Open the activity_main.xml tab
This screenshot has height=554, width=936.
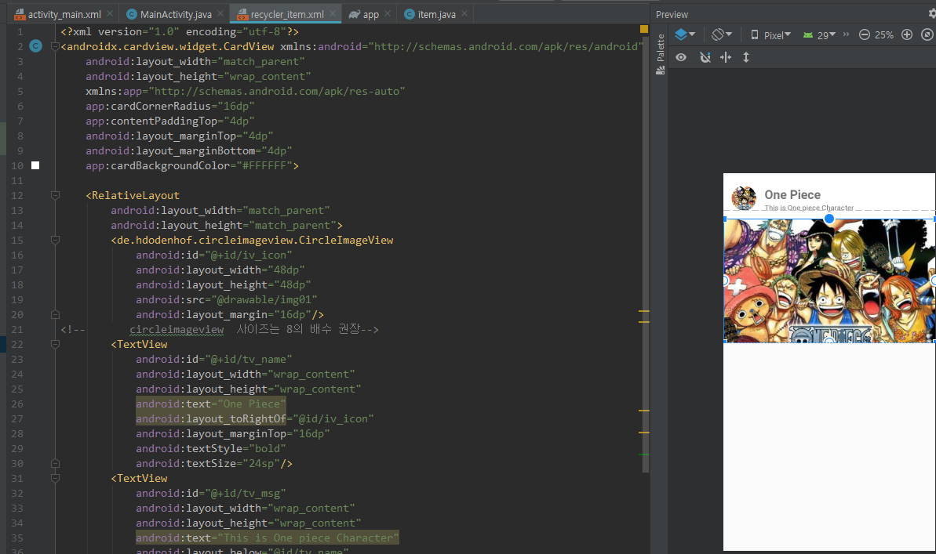click(x=58, y=14)
